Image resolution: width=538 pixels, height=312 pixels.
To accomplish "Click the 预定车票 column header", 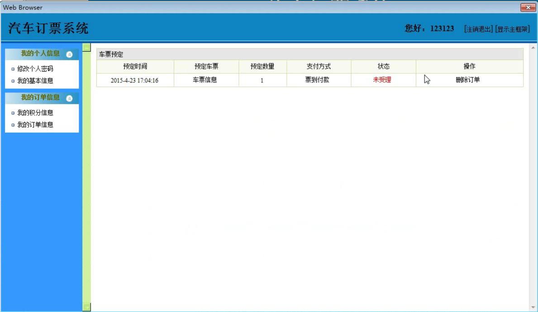I will tap(206, 66).
